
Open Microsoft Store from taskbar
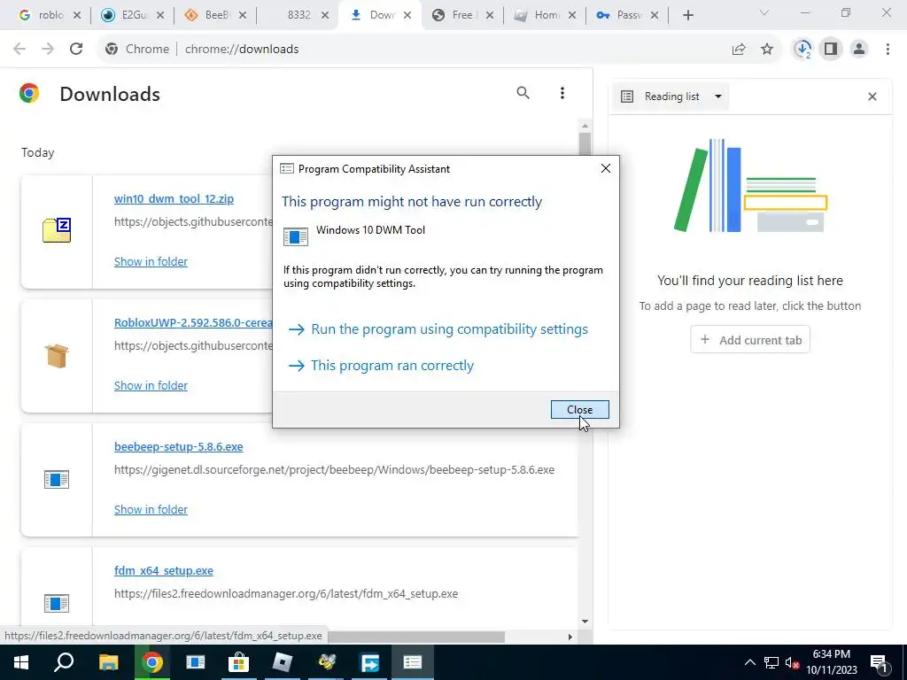coord(238,662)
